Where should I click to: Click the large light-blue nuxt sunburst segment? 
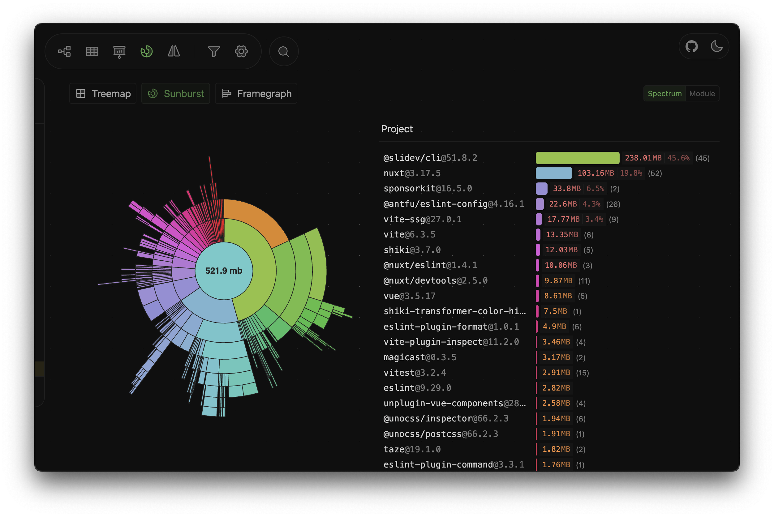(x=211, y=307)
